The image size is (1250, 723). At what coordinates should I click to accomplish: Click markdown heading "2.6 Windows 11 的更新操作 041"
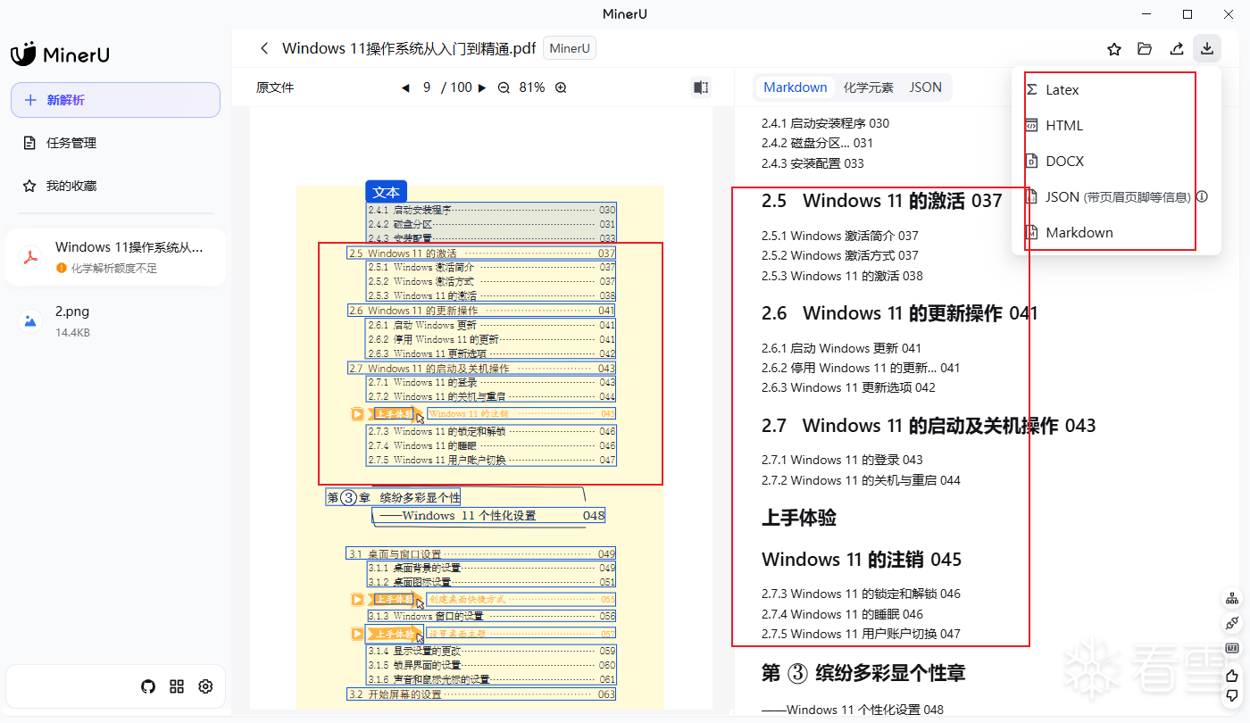coord(900,313)
